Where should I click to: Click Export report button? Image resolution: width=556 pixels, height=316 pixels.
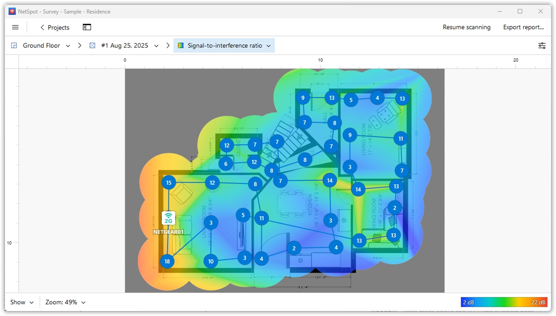[x=523, y=27]
